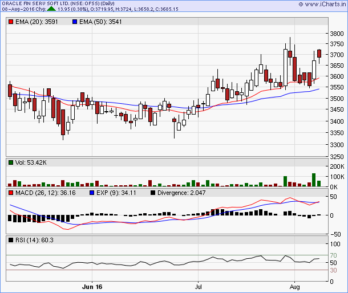This screenshot has height=293, width=348.
Task: Click the ORACLE FIN SERV SOFT LTD. title
Action: (x=58, y=3)
